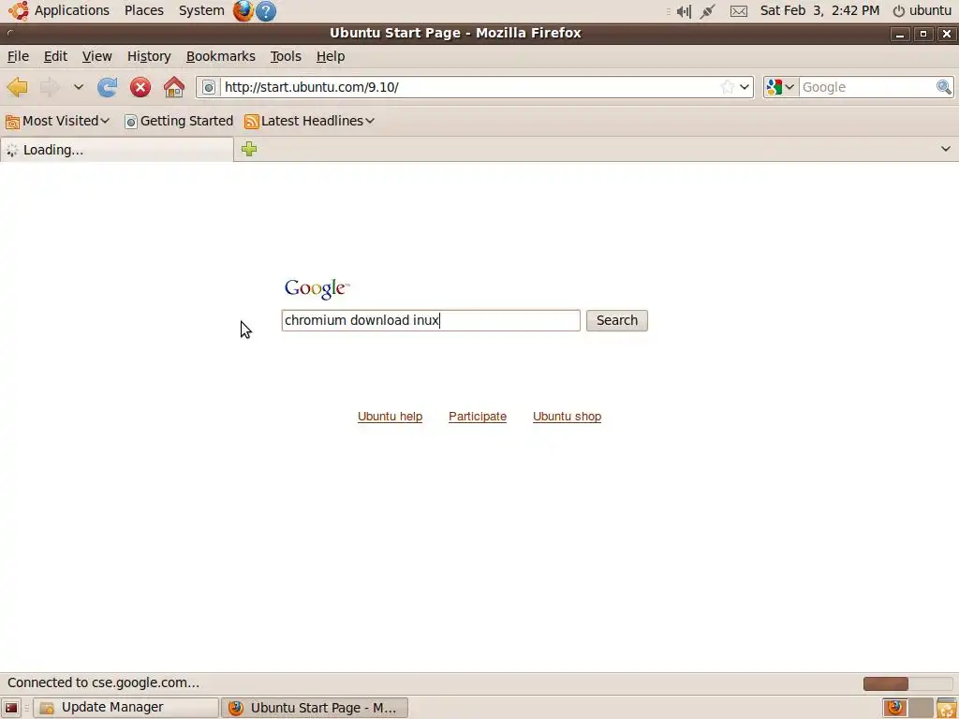Click the network connection icon

tap(708, 11)
